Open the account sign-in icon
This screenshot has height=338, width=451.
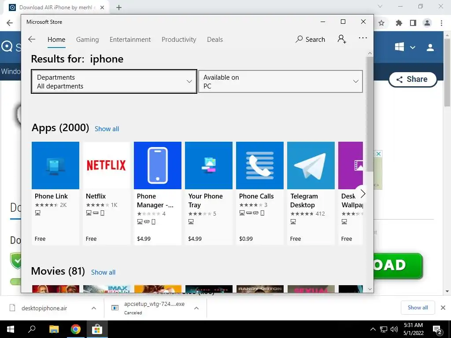[342, 39]
